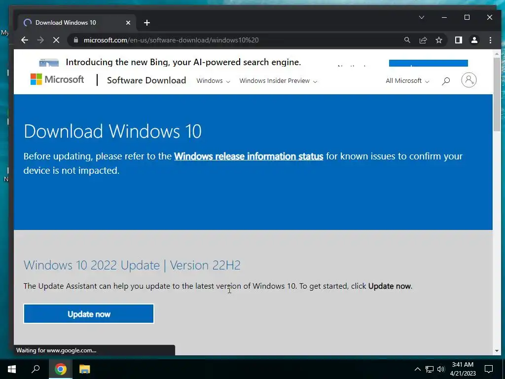
Task: Open File Explorer from taskbar
Action: 84,369
